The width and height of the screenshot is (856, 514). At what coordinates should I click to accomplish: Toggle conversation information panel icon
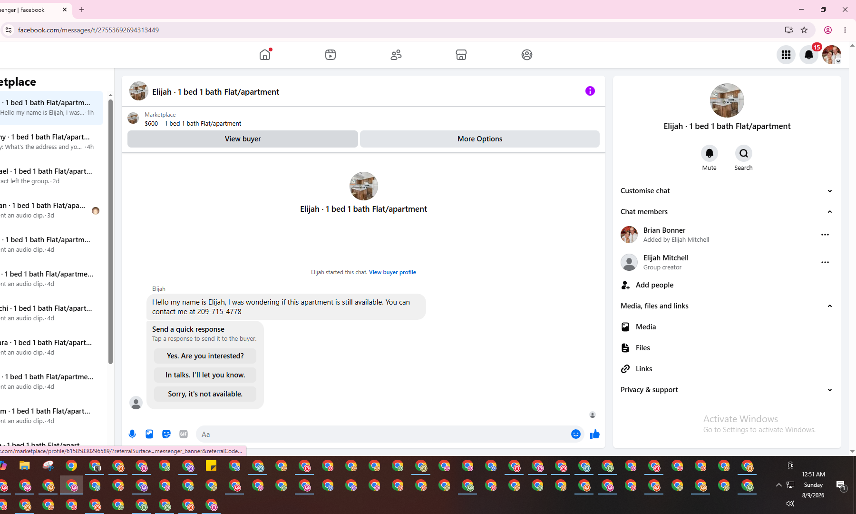point(590,91)
